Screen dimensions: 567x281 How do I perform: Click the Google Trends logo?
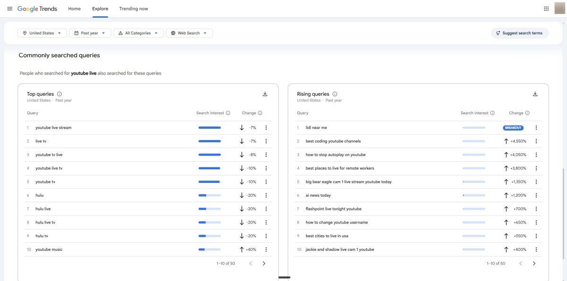pyautogui.click(x=37, y=8)
